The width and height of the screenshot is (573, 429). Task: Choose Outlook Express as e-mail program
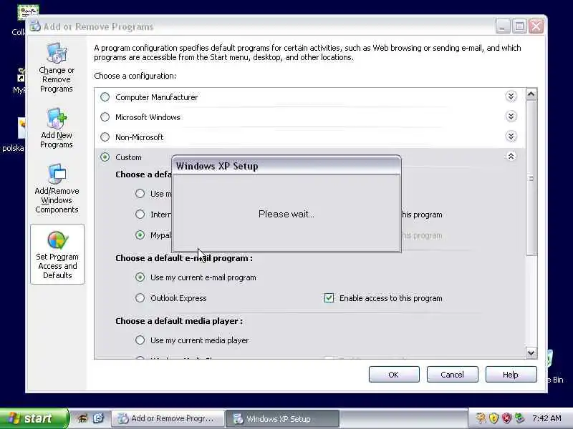[140, 298]
